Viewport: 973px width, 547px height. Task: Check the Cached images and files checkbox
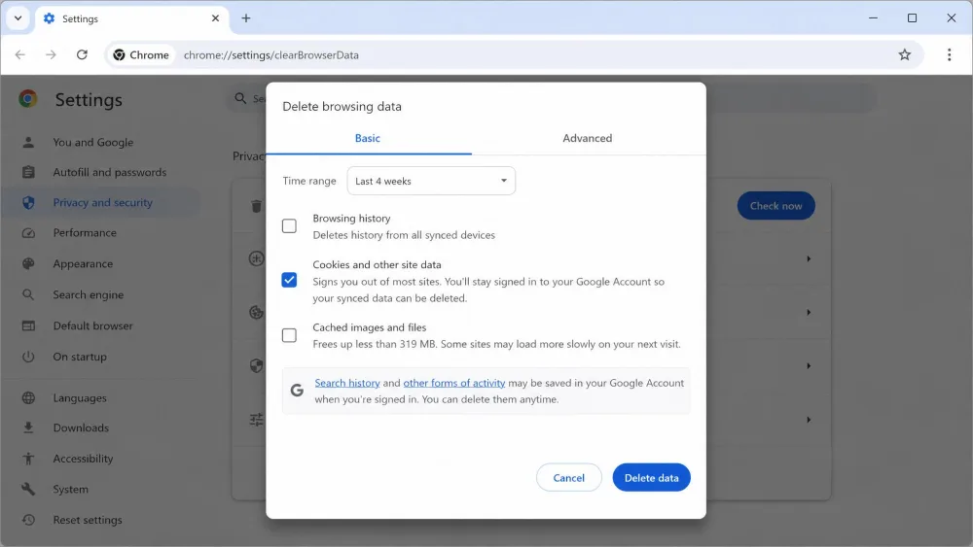coord(289,335)
